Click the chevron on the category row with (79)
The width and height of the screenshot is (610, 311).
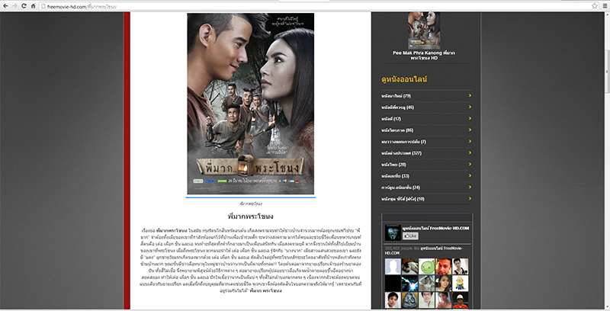pyautogui.click(x=470, y=95)
